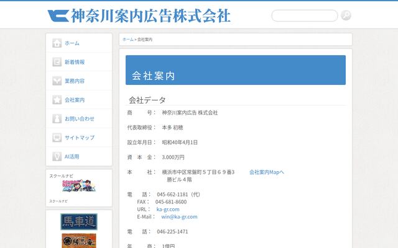
Task: Open the AI活用 sidebar menu item
Action: tap(79, 156)
